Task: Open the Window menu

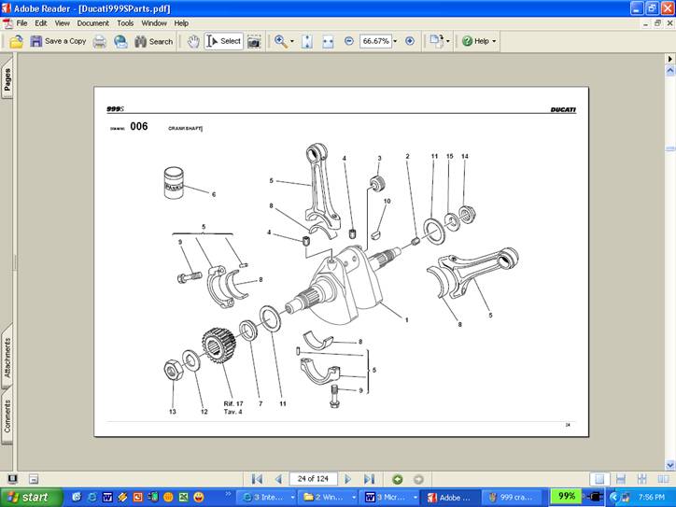Action: tap(154, 23)
